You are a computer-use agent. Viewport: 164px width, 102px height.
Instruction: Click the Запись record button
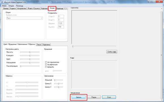pyautogui.click(x=78, y=97)
